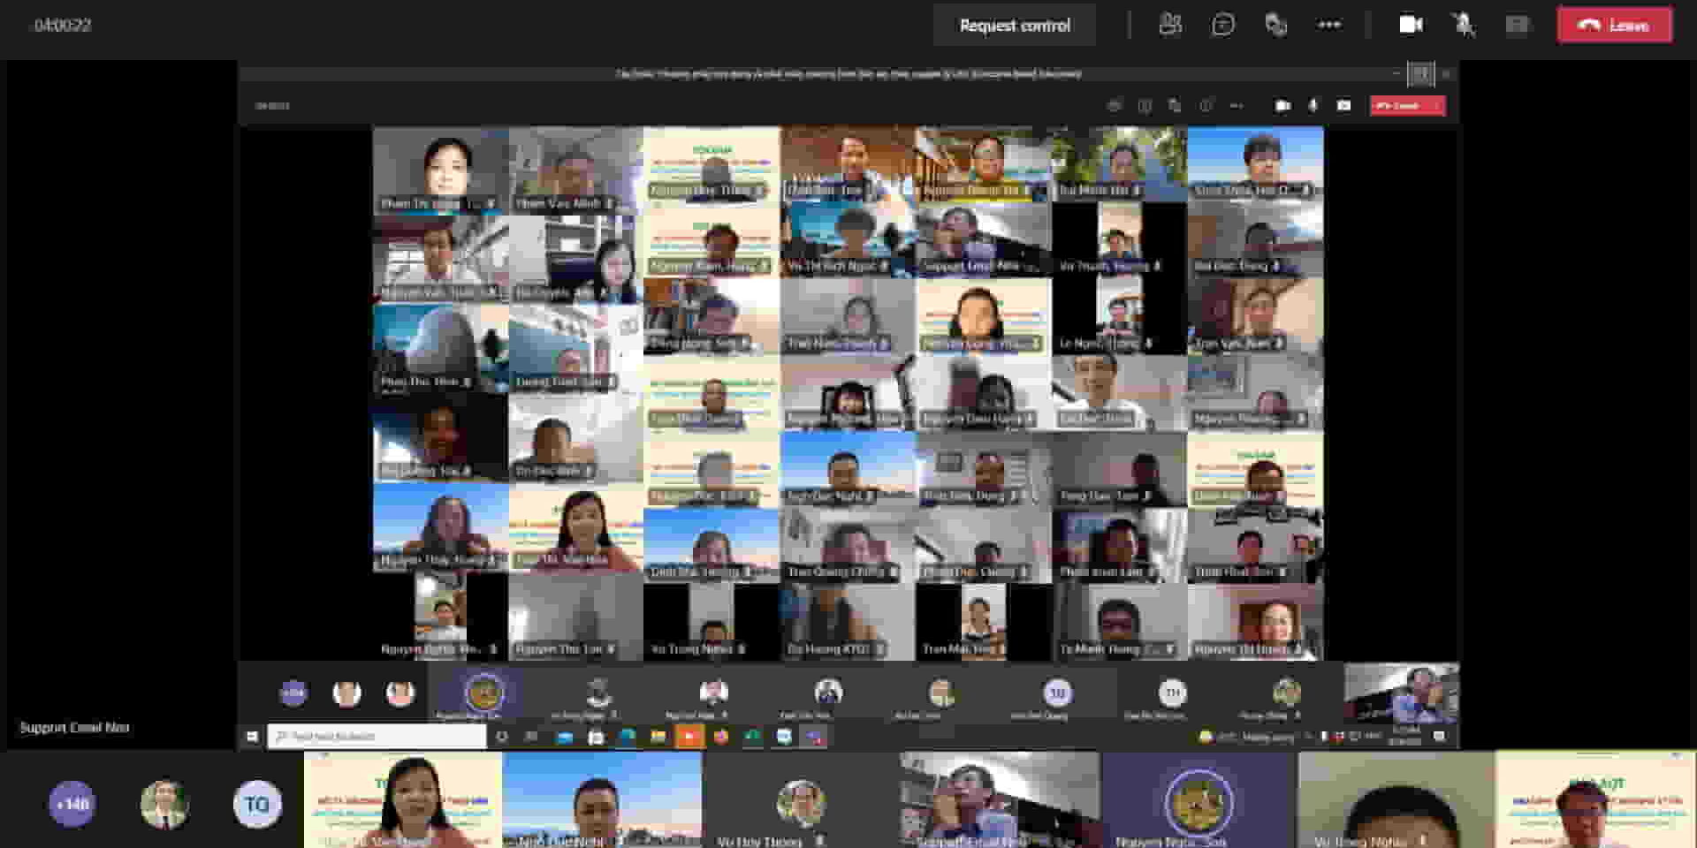Open the Show participants panel icon
Image resolution: width=1697 pixels, height=848 pixels.
[x=1169, y=25]
